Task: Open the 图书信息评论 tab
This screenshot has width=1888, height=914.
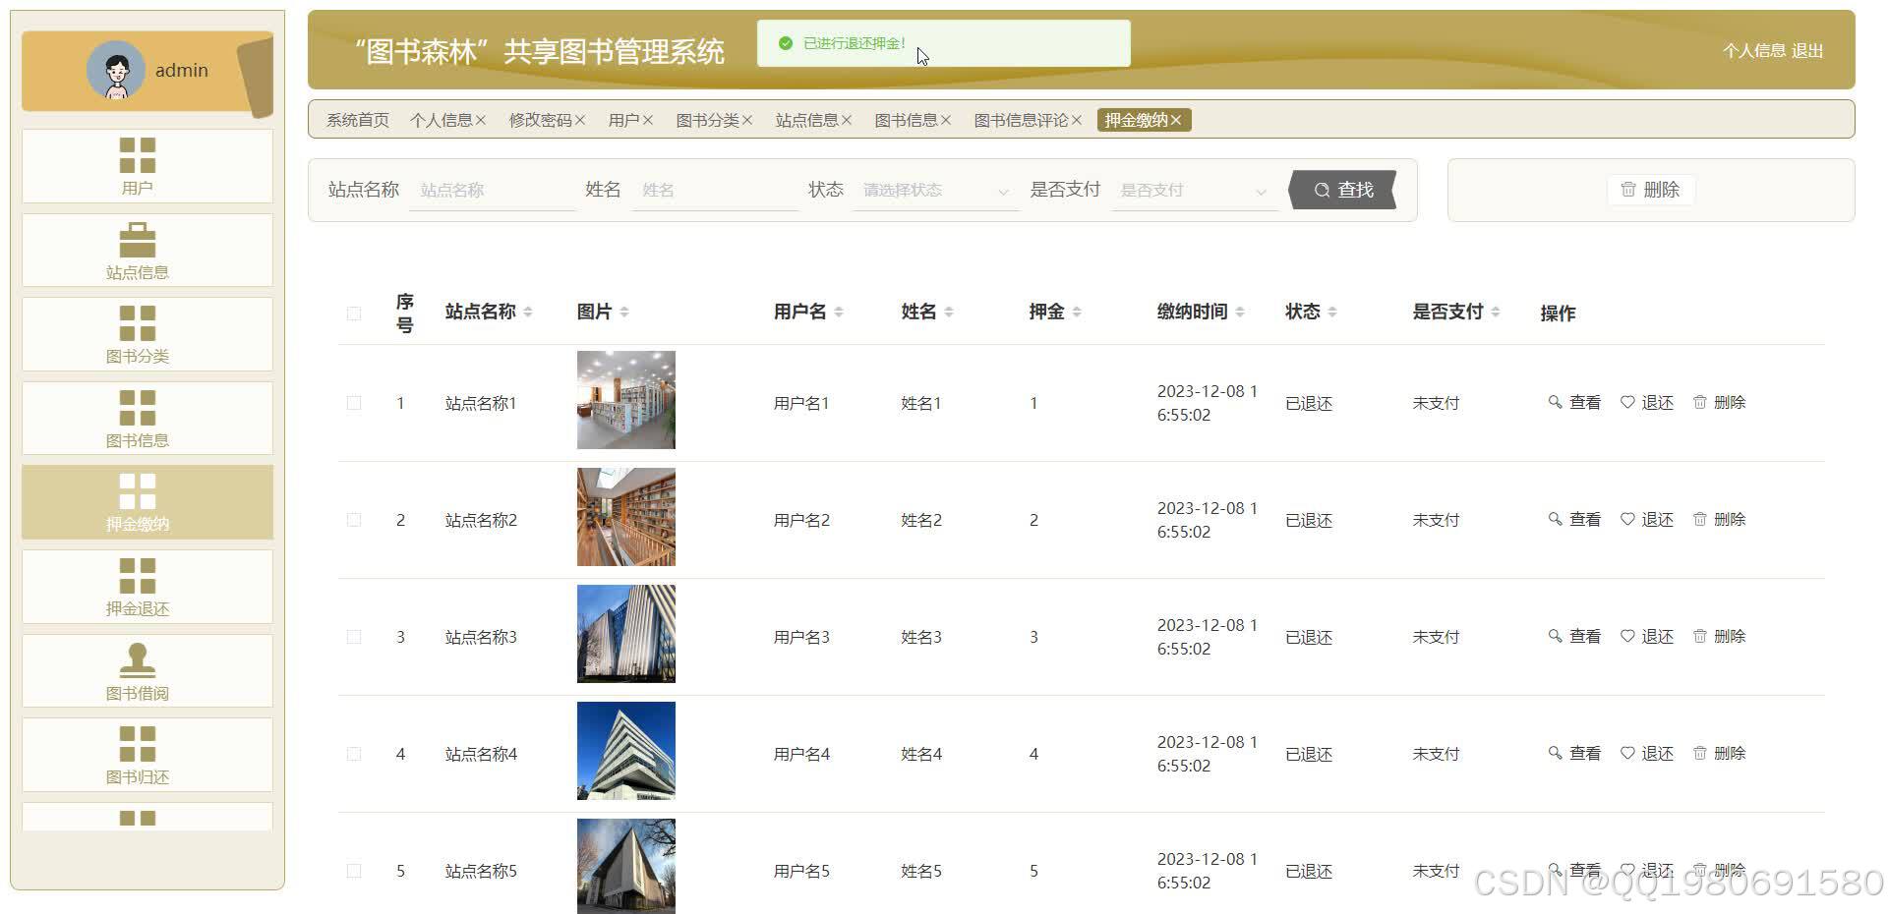Action: 1021,119
